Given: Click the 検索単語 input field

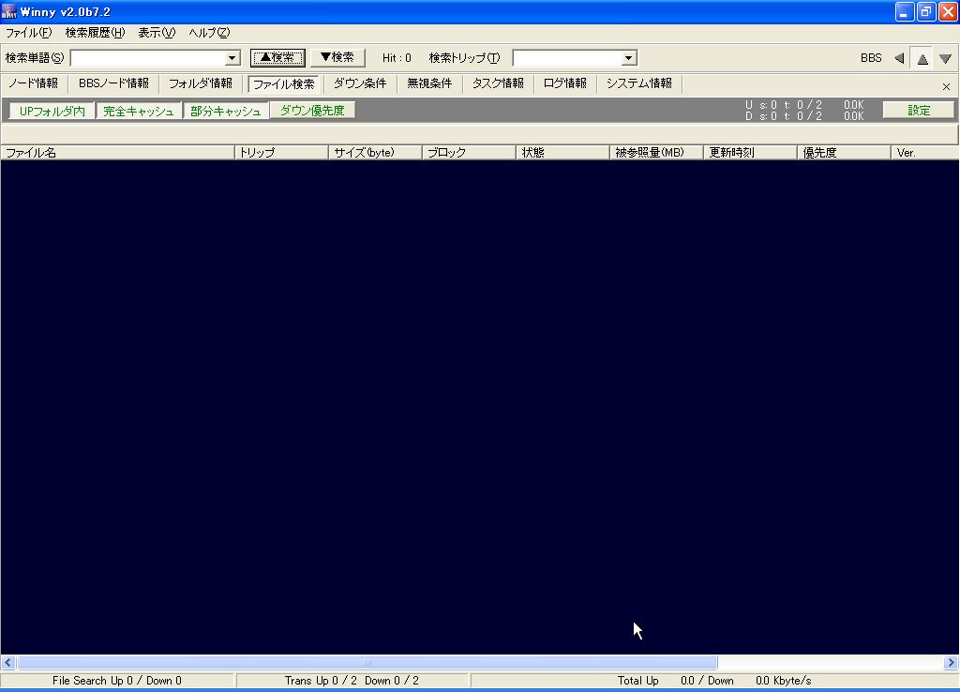Looking at the screenshot, I should pos(148,58).
